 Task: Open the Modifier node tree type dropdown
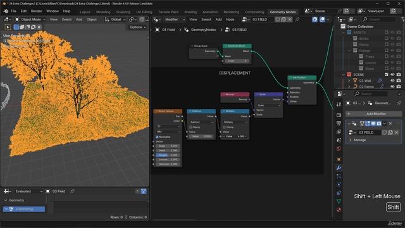(x=175, y=20)
